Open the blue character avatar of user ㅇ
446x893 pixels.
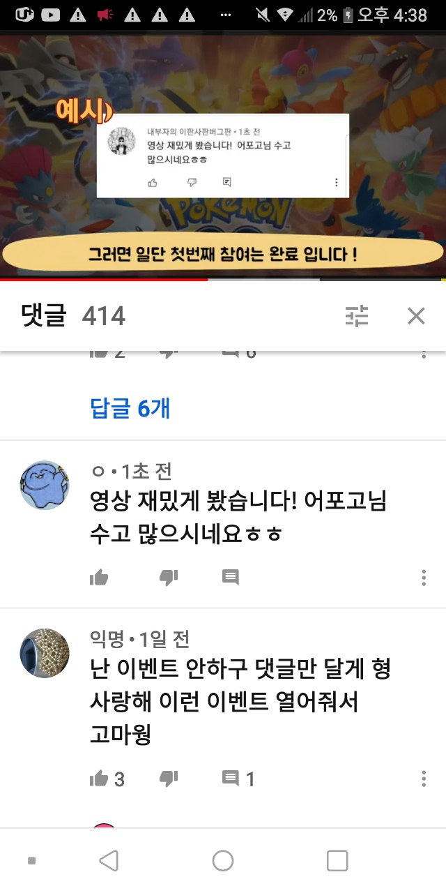pos(45,486)
